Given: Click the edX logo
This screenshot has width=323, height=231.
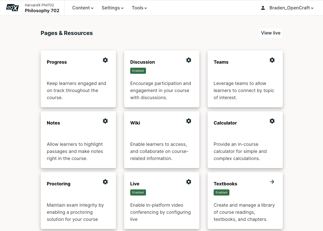Looking at the screenshot, I should tap(12, 8).
